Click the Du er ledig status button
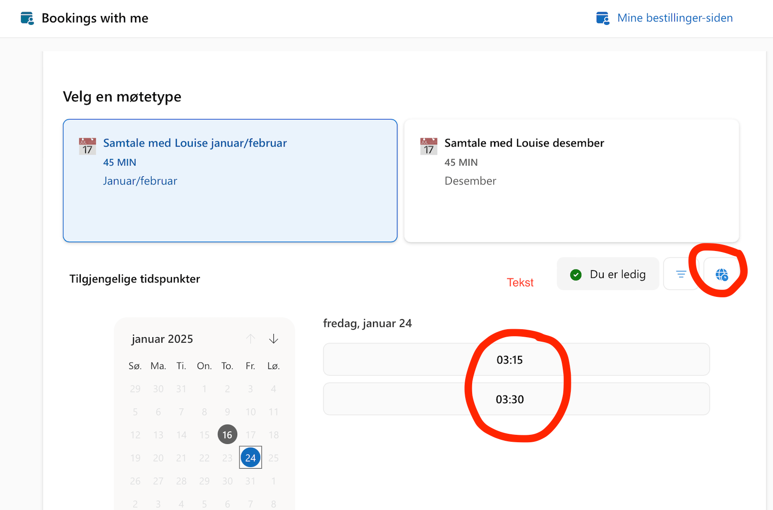 [x=608, y=274]
